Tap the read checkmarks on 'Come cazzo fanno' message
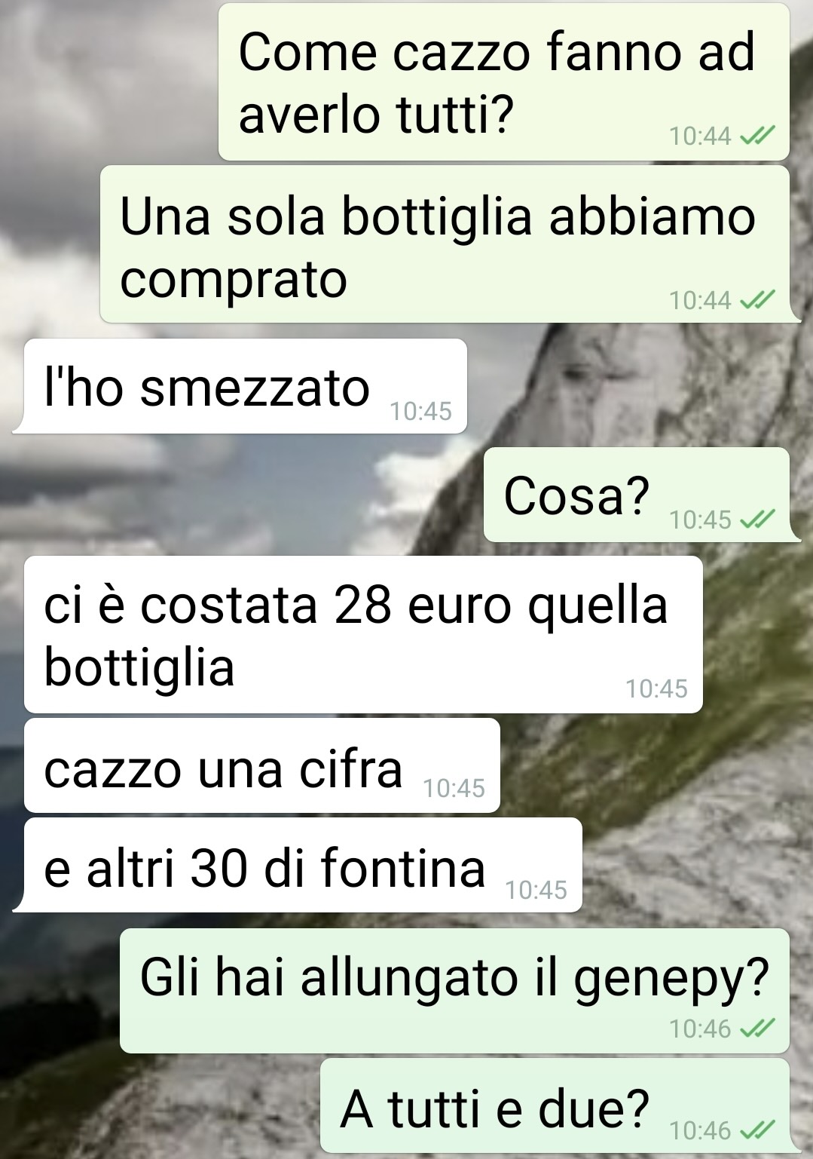This screenshot has width=813, height=1159. coord(757,136)
